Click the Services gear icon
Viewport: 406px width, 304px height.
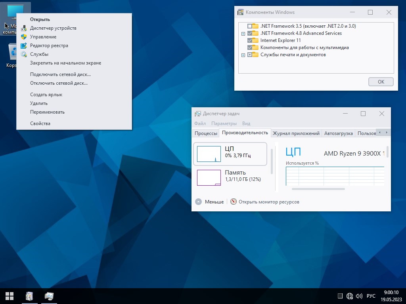coord(24,54)
